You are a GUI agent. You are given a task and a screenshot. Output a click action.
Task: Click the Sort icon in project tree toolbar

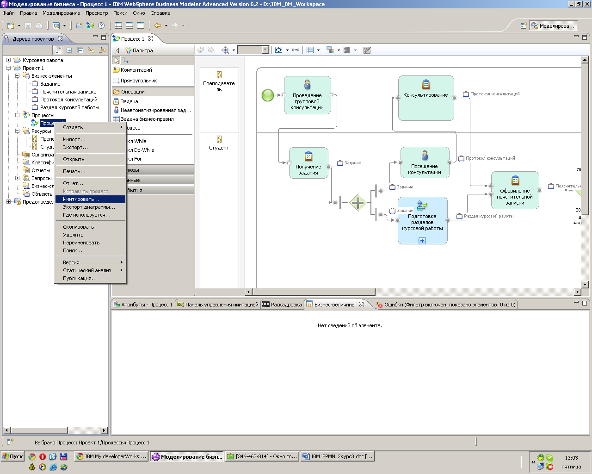pyautogui.click(x=58, y=50)
